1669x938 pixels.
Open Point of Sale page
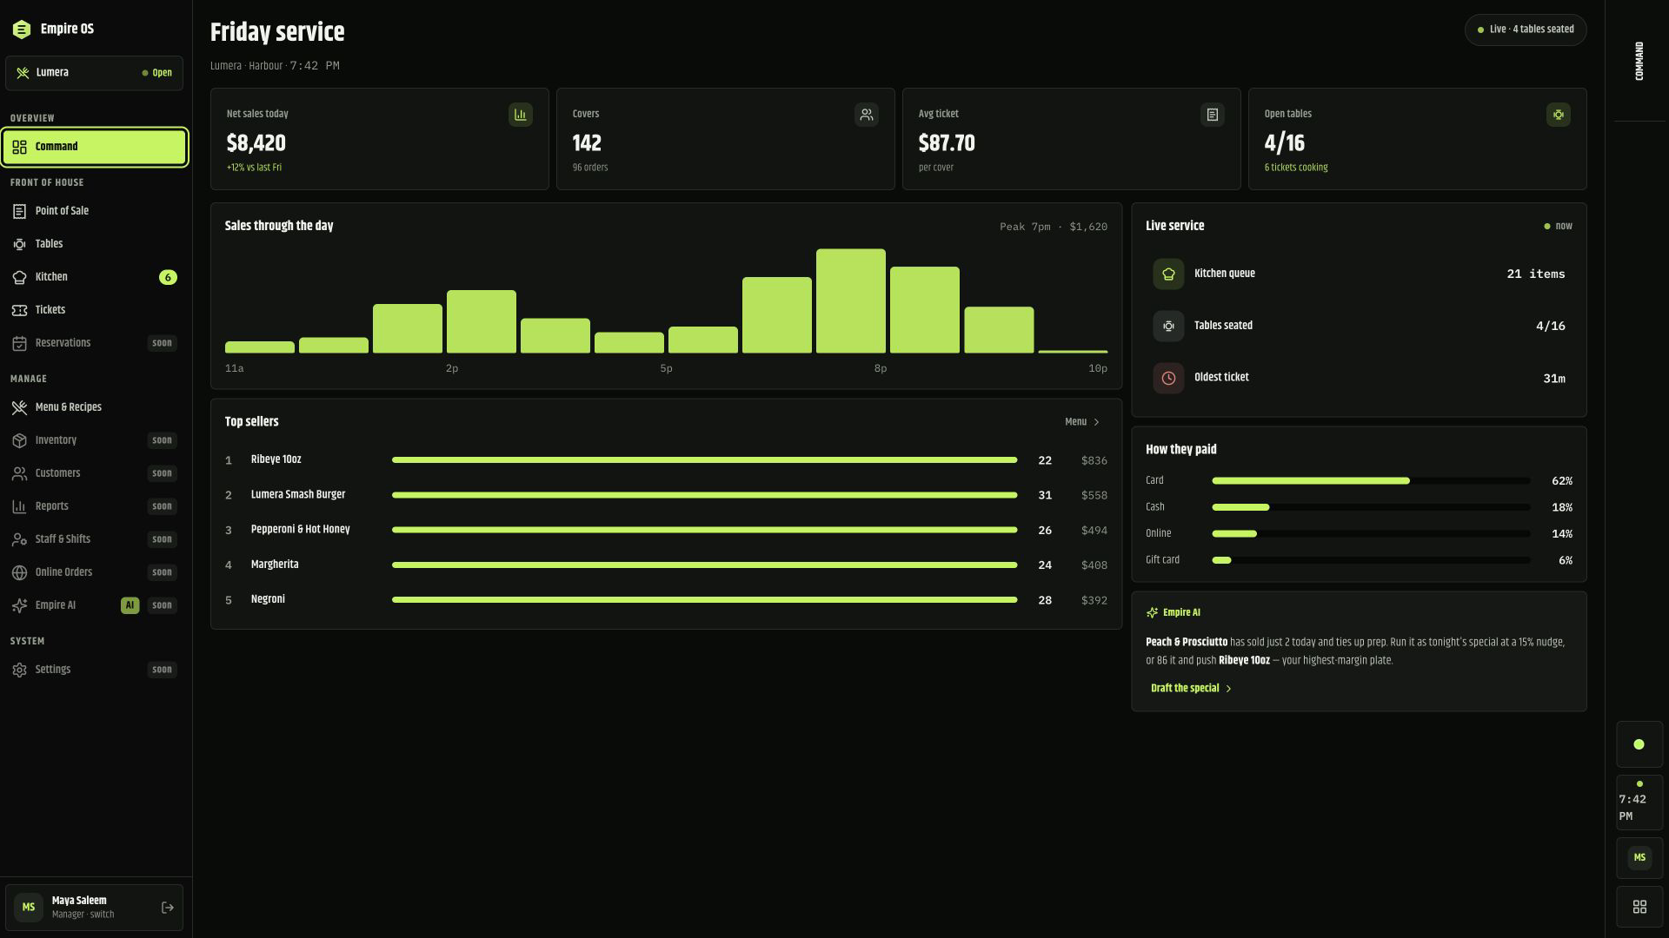94,211
